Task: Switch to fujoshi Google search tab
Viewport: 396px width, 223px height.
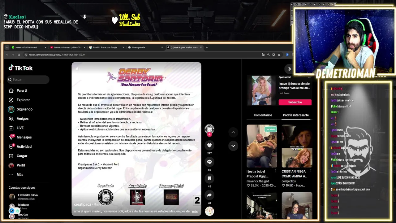Action: coord(106,47)
